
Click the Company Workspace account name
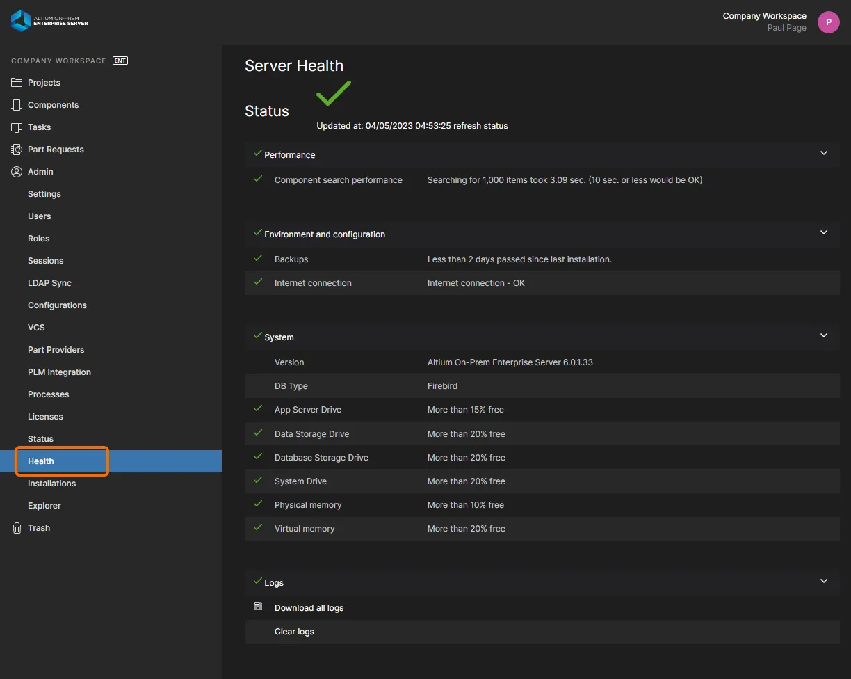click(x=764, y=16)
